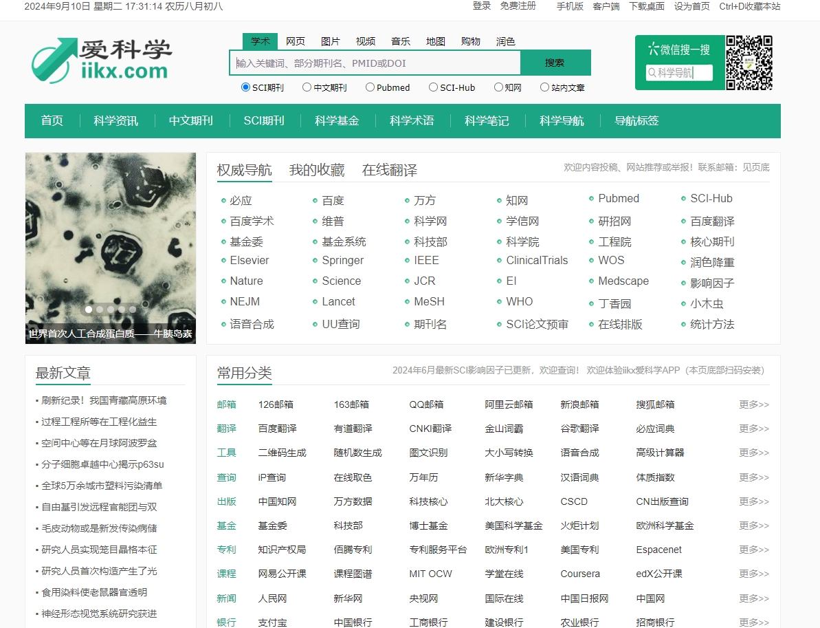Open 科学笔记 in the main navigation
Viewport: 820px width, 628px height.
[x=487, y=121]
